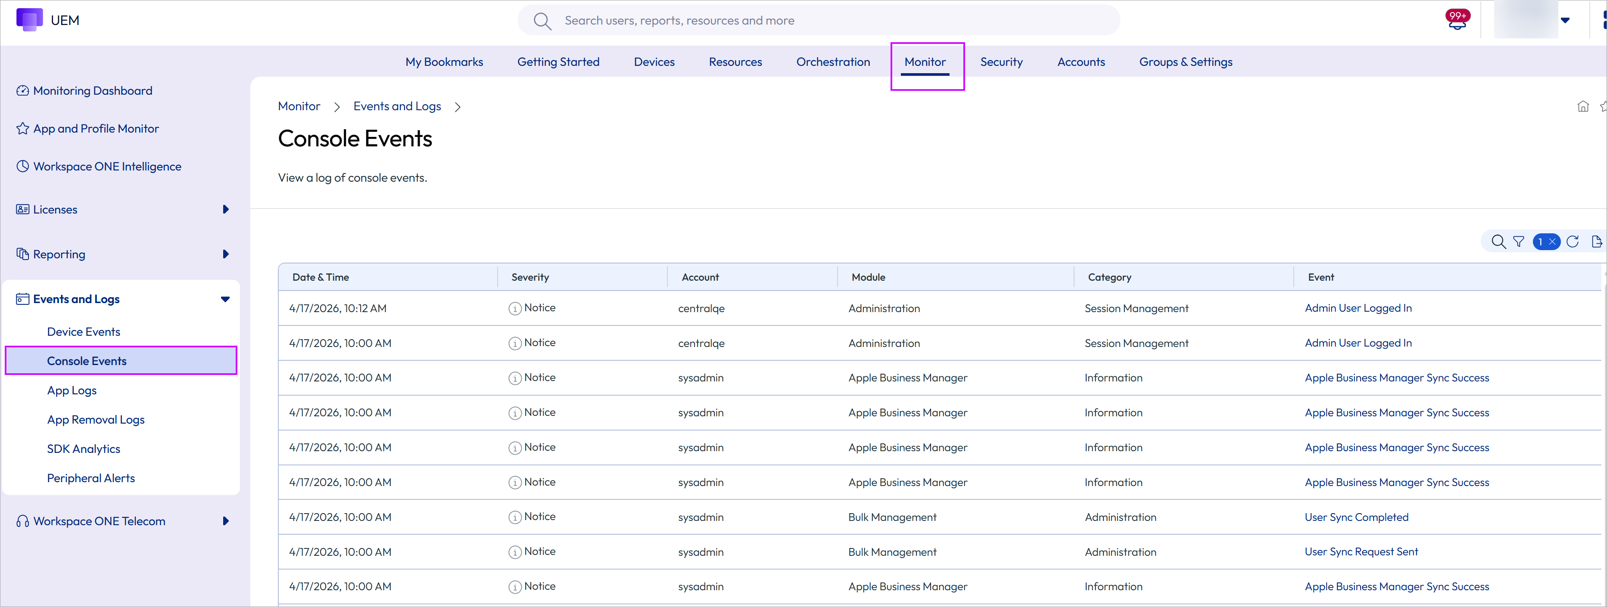This screenshot has height=607, width=1607.
Task: Expand the Licenses section arrow
Action: [x=226, y=209]
